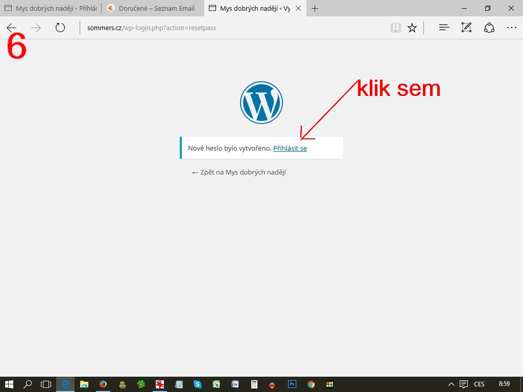Image resolution: width=523 pixels, height=392 pixels.
Task: Click CES language indicator
Action: click(x=479, y=384)
